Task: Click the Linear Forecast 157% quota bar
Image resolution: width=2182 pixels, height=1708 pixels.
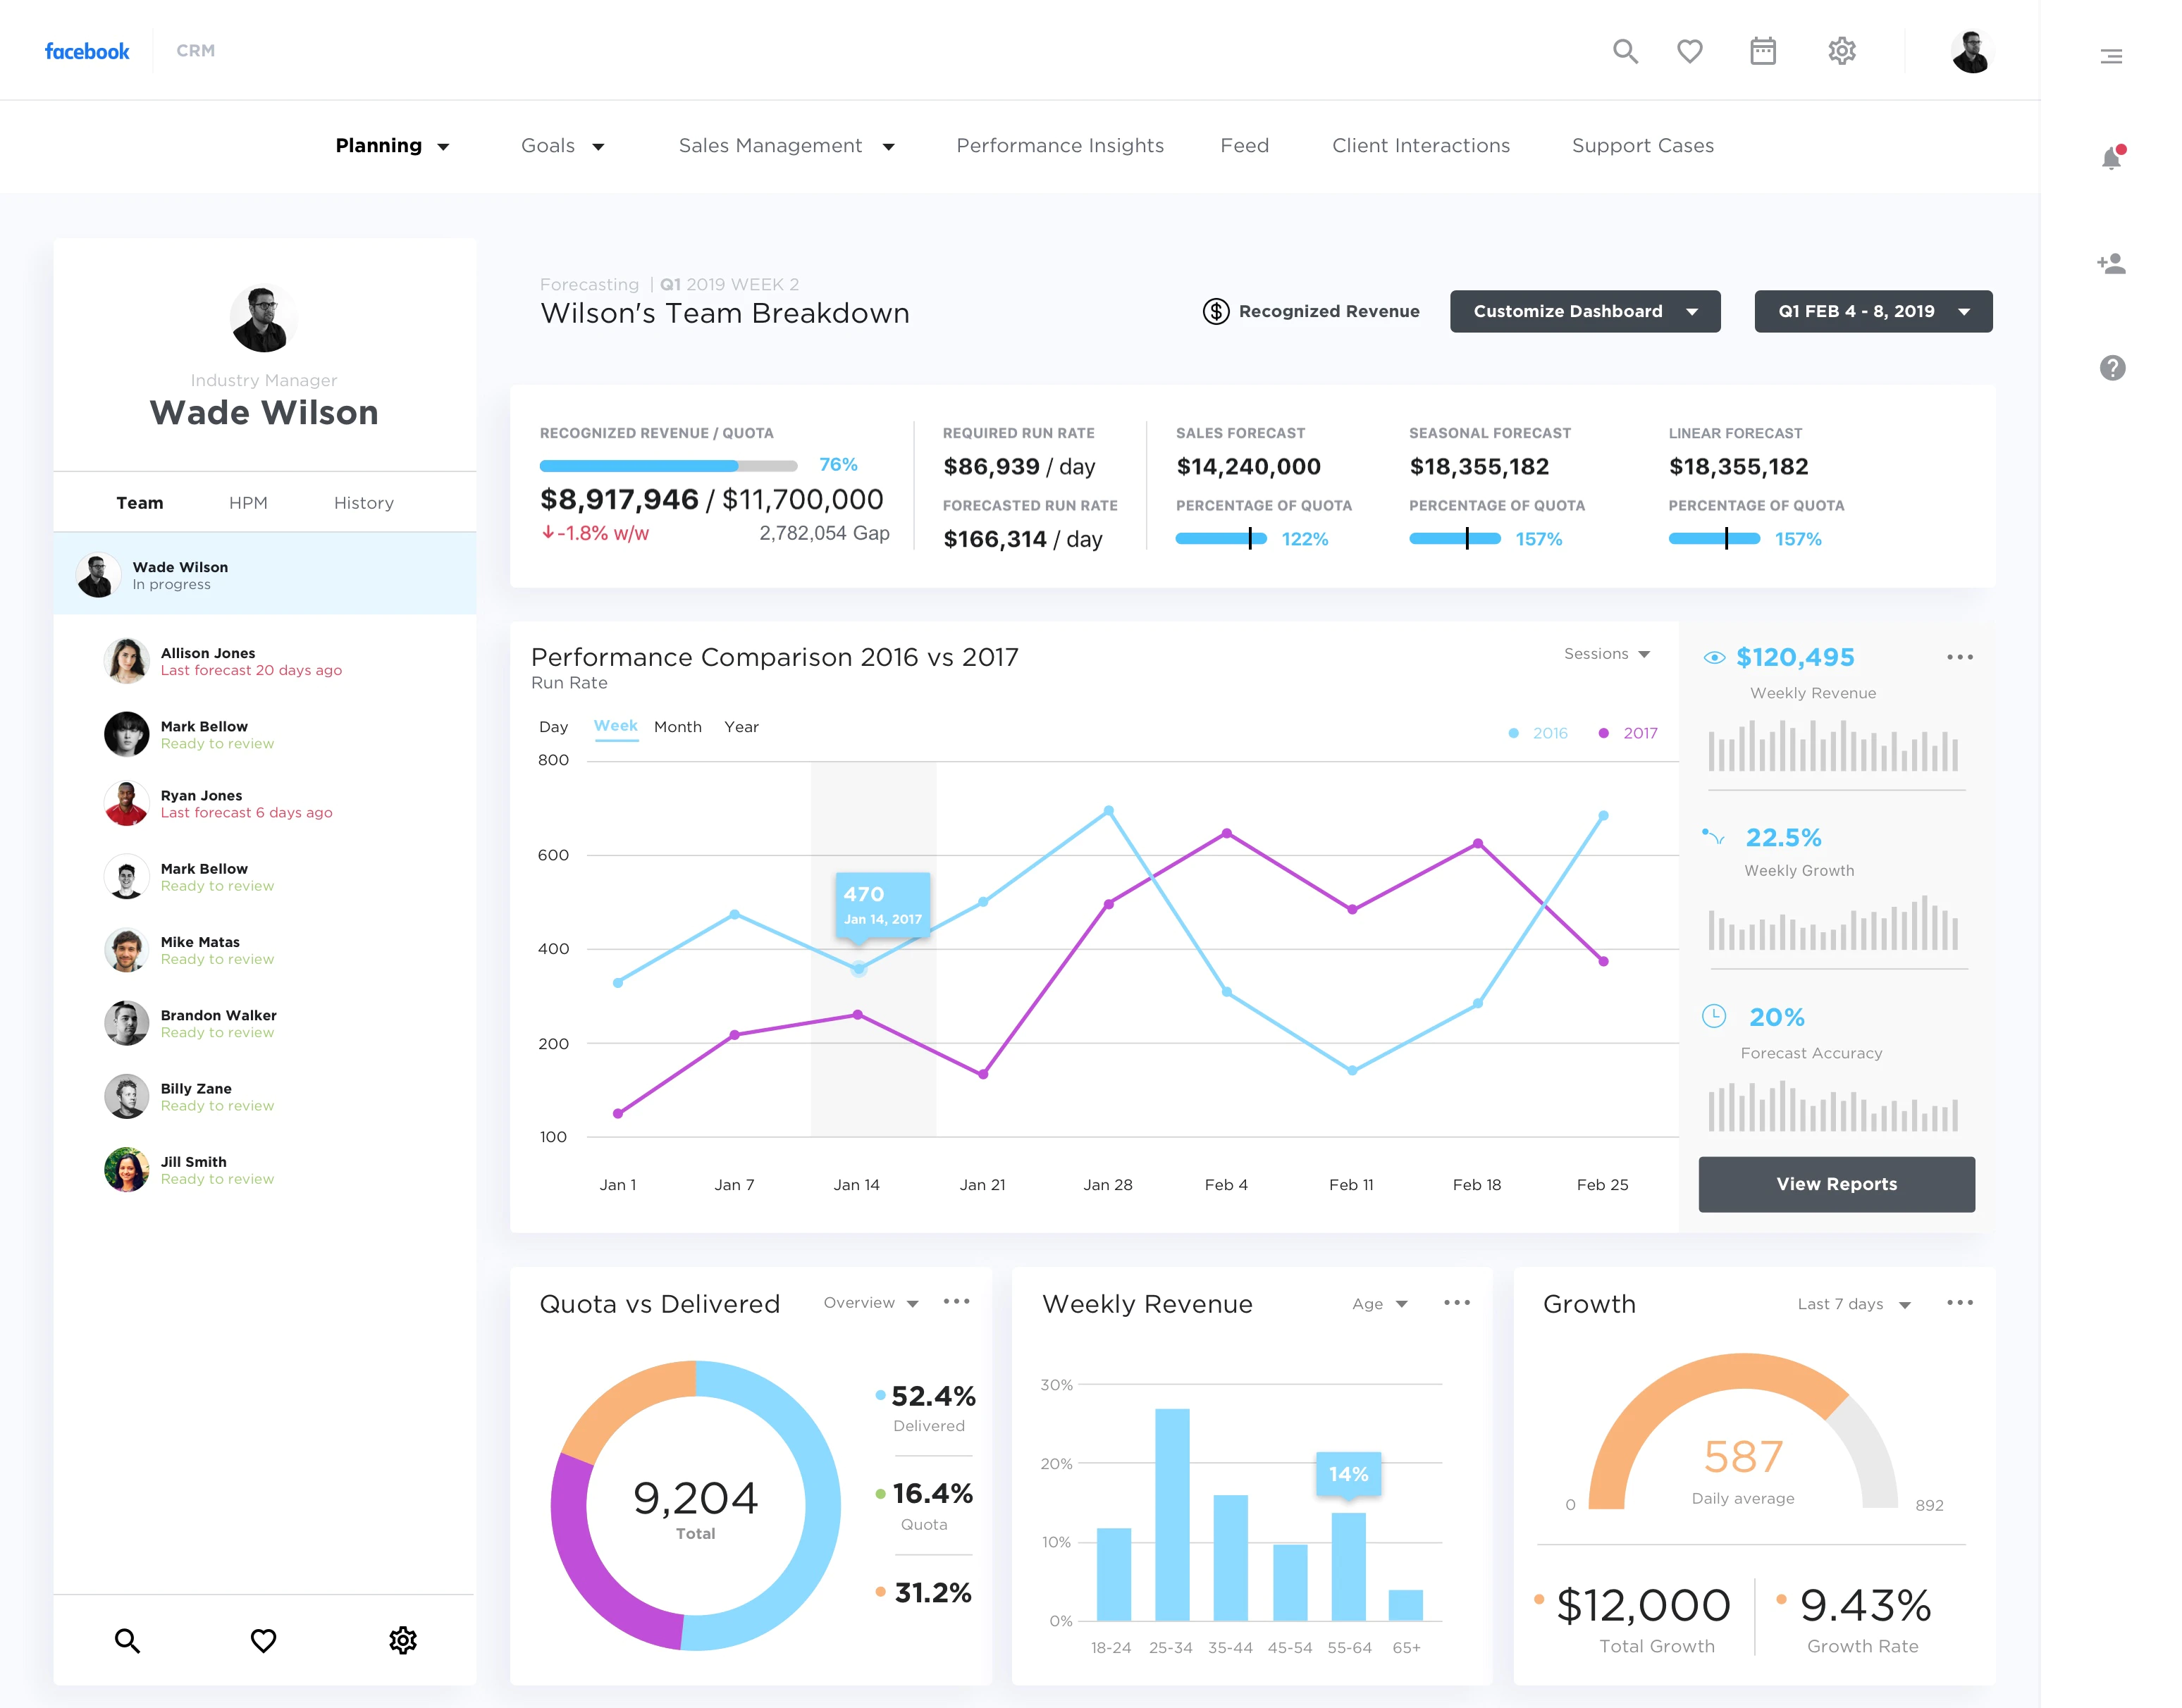Action: click(1714, 539)
